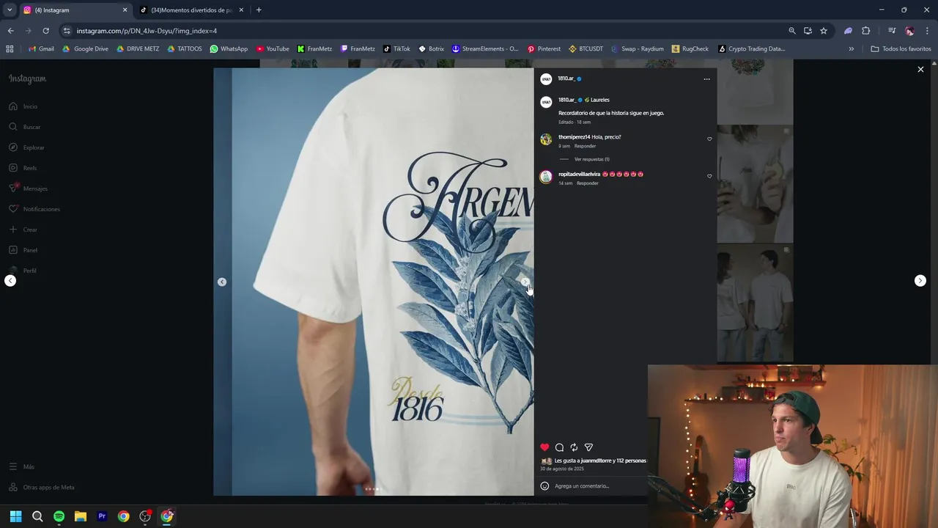Open the comment bubble icon below the post
938x528 pixels.
559,447
